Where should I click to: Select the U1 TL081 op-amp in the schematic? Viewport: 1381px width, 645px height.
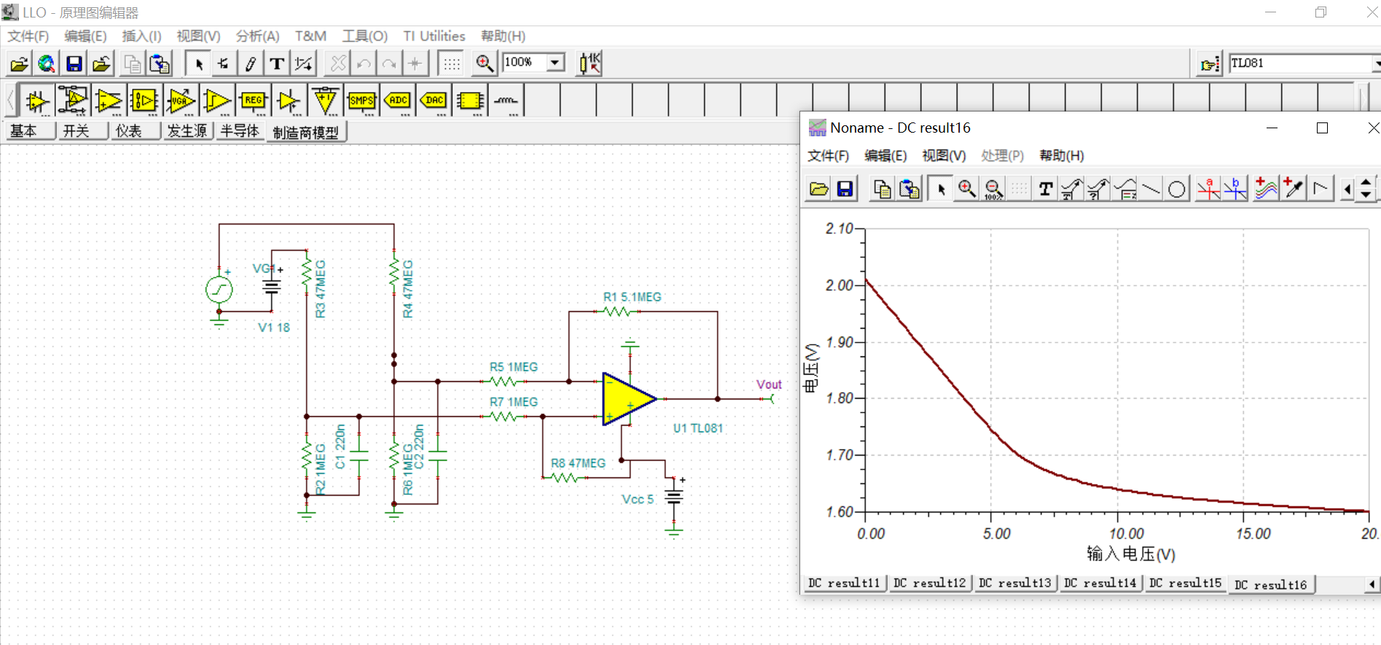629,399
